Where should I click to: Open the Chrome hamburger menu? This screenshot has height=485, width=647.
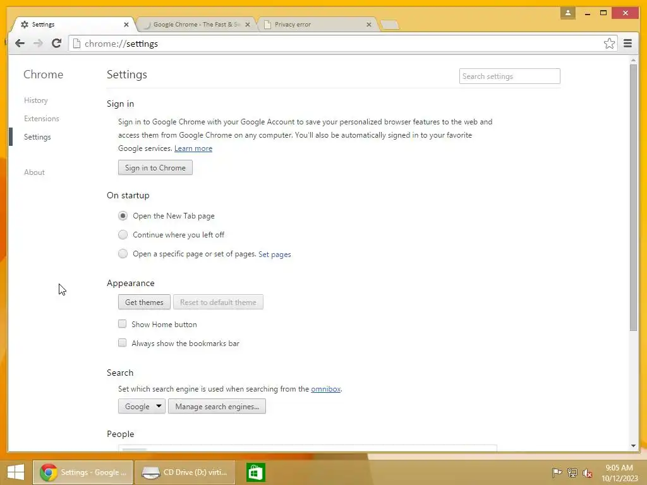[627, 44]
